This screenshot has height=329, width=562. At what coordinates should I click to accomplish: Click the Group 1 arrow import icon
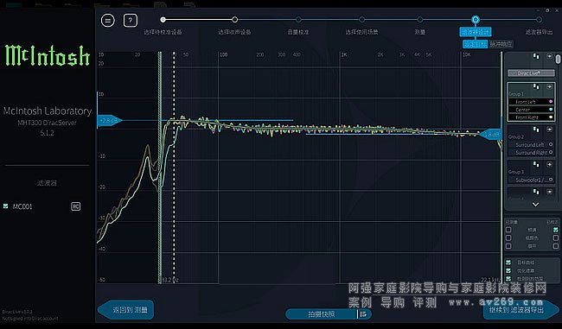click(549, 86)
